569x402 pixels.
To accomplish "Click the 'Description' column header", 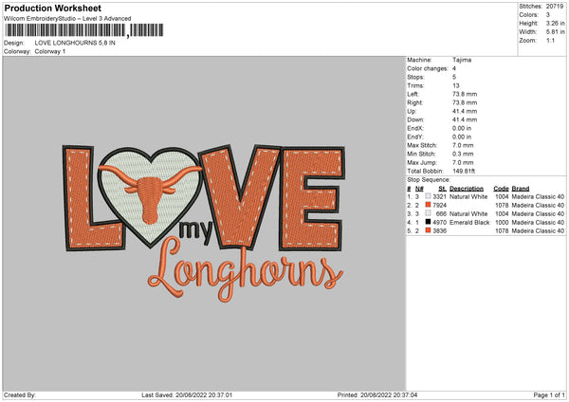I will coord(467,189).
